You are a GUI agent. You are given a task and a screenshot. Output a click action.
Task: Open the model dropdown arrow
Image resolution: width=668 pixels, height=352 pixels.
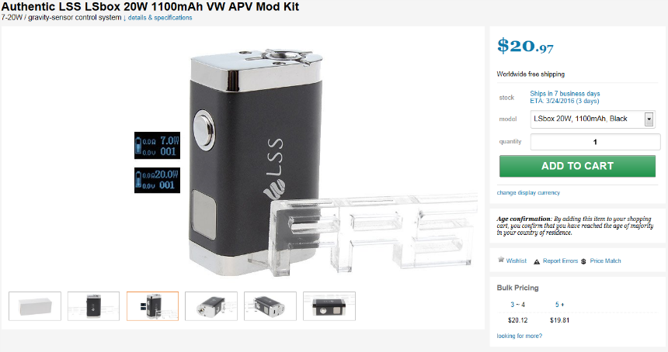pos(649,119)
